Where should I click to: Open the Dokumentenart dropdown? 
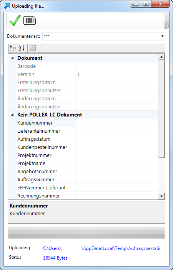tap(104, 36)
